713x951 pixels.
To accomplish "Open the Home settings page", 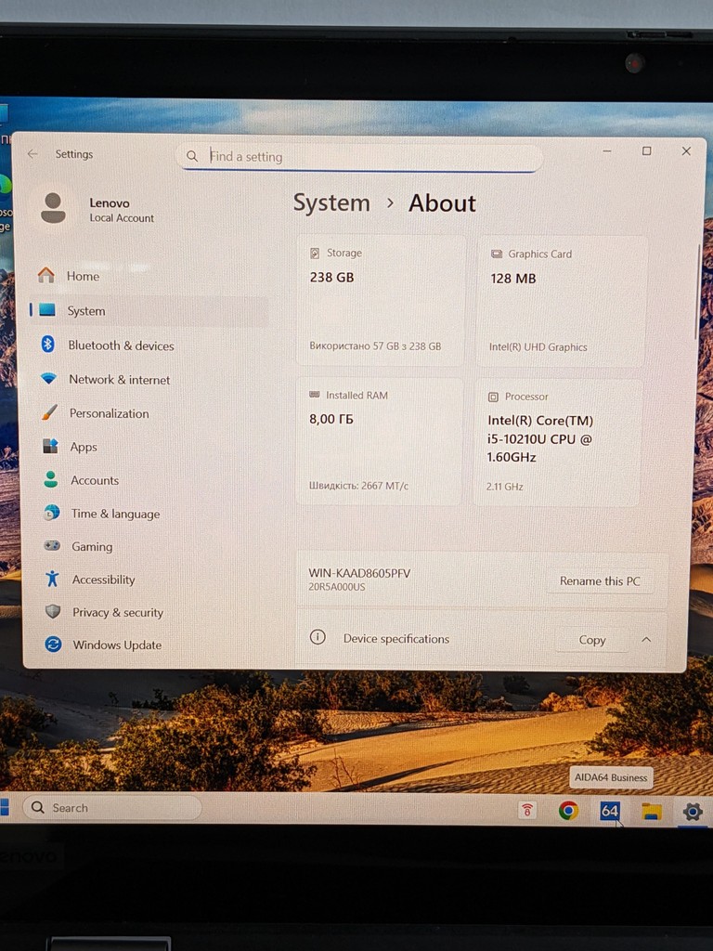I will [148, 276].
